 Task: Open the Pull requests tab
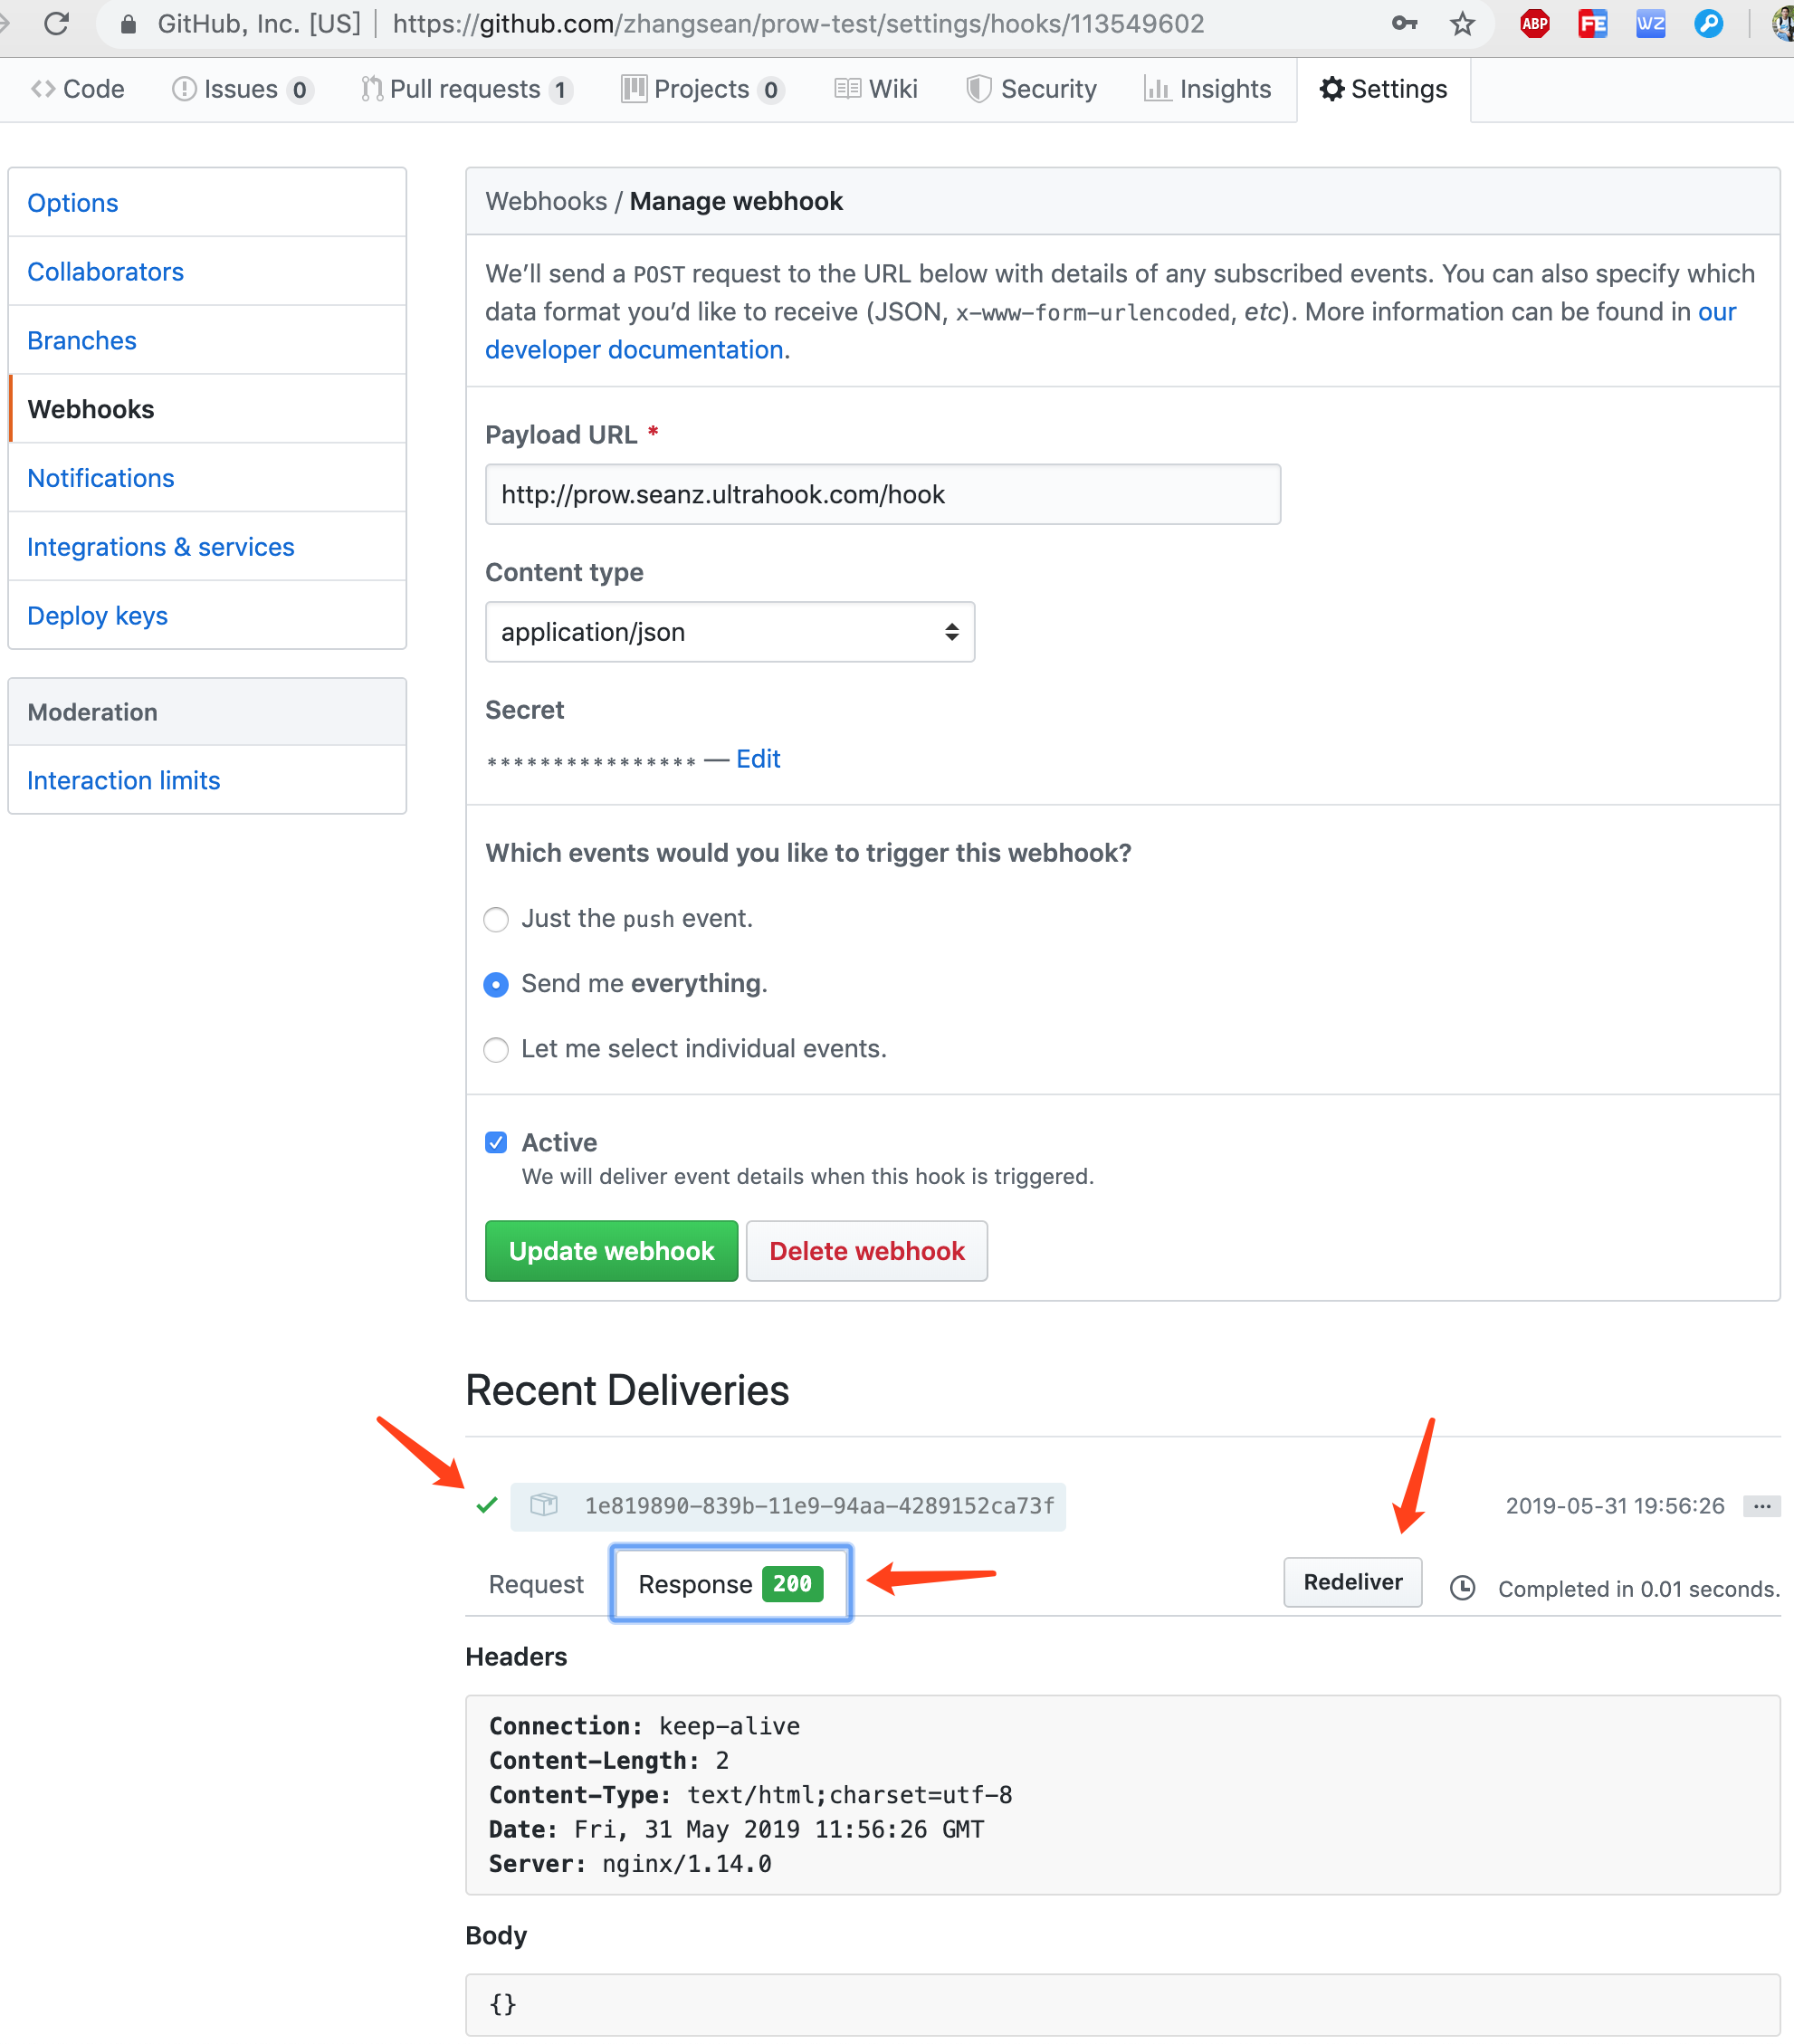click(466, 89)
